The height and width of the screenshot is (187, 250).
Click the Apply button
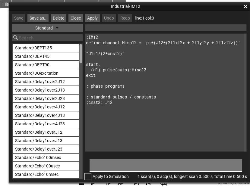[92, 18]
